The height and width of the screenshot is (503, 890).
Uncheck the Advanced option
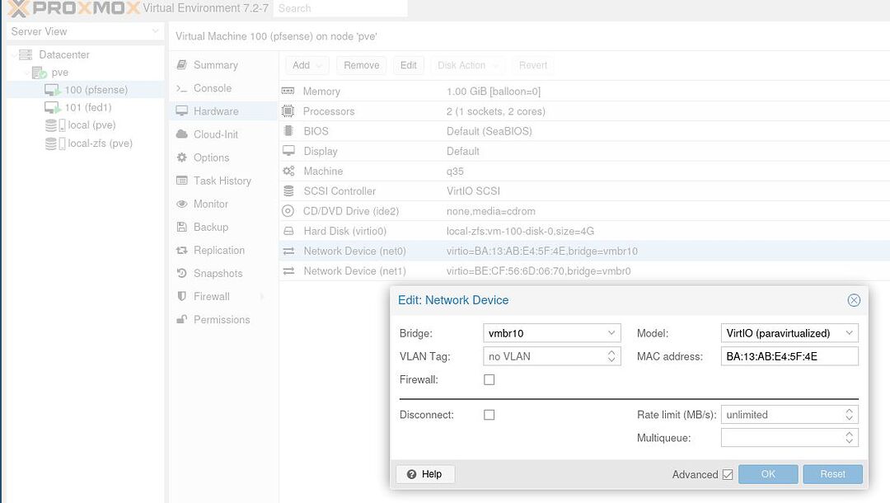[728, 474]
